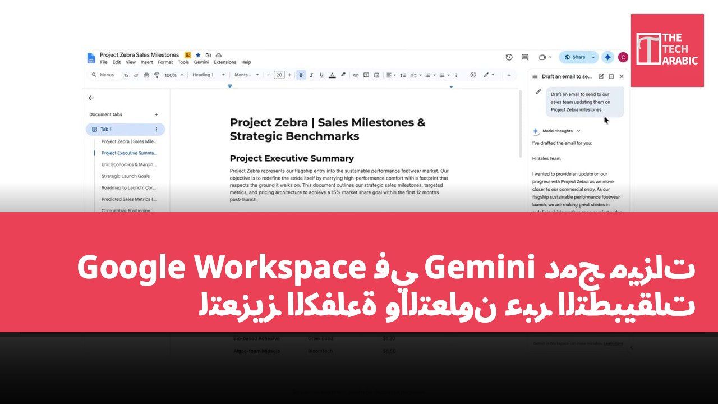The height and width of the screenshot is (404, 718).
Task: Click the Gemini sparkle icon
Action: click(x=607, y=57)
